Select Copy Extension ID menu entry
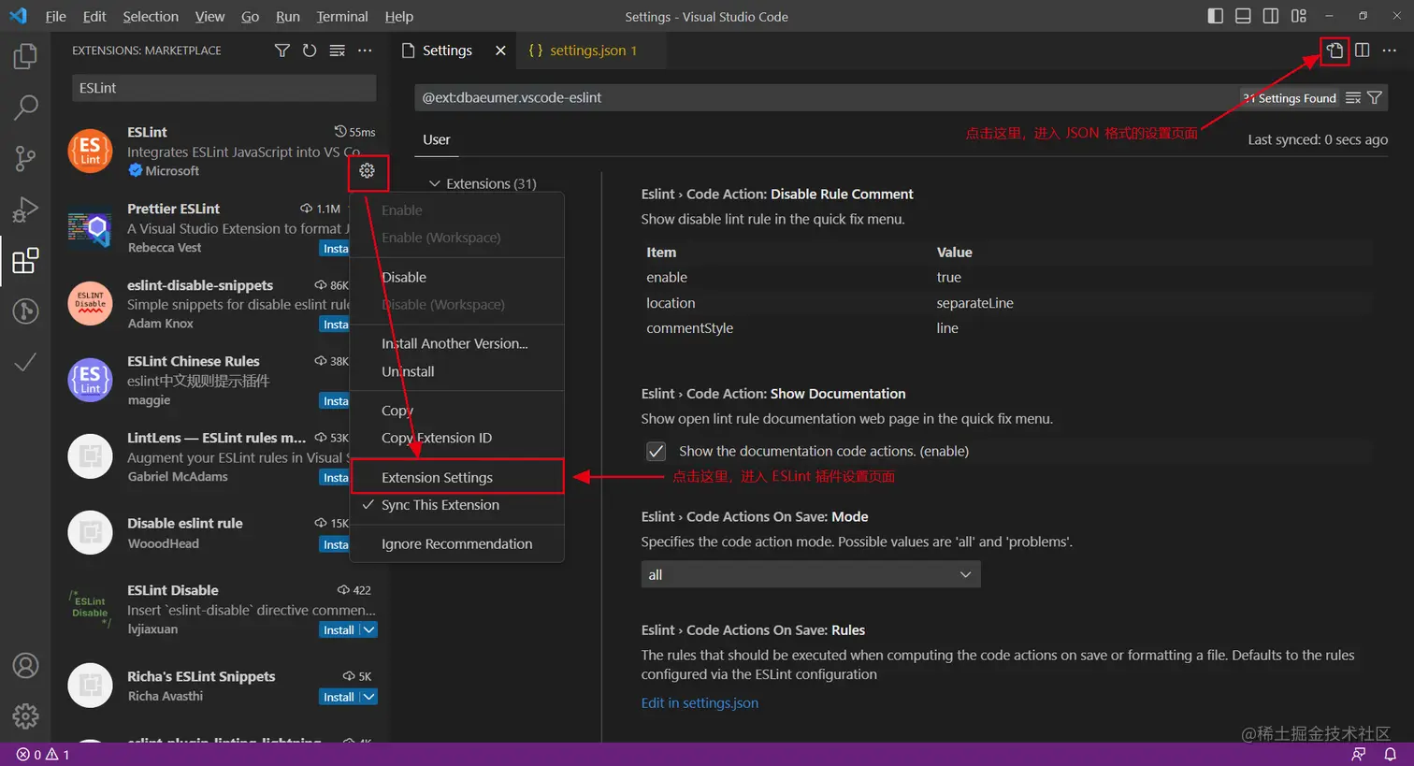The height and width of the screenshot is (766, 1414). click(457, 438)
